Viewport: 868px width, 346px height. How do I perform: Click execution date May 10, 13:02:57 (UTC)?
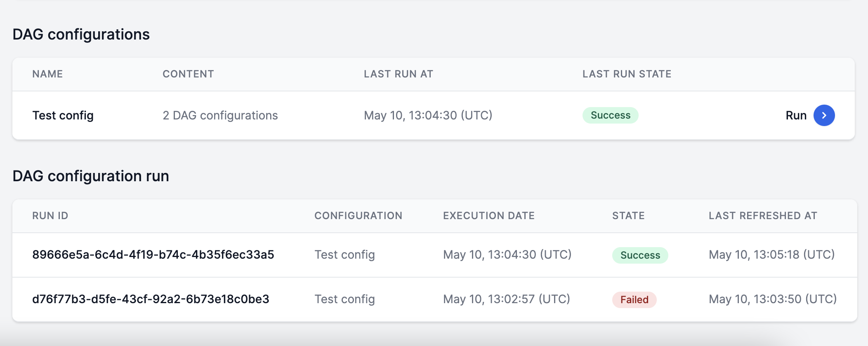coord(506,299)
